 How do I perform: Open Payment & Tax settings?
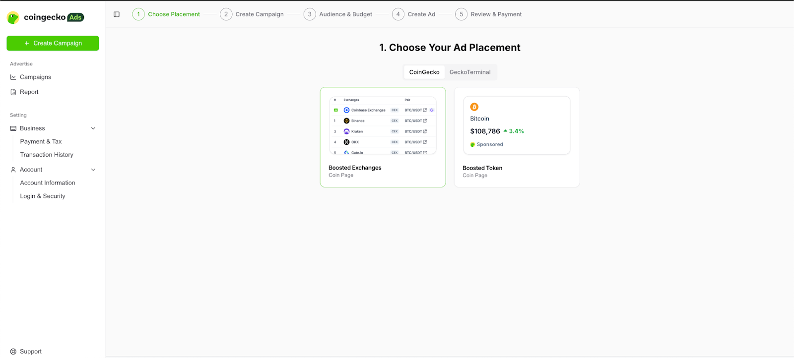[41, 142]
